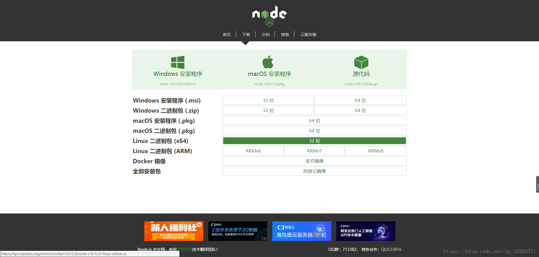539x257 pixels.
Task: Open the 下载 navigation item
Action: [246, 35]
